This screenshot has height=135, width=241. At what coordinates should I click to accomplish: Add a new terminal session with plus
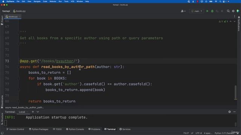coord(33,112)
